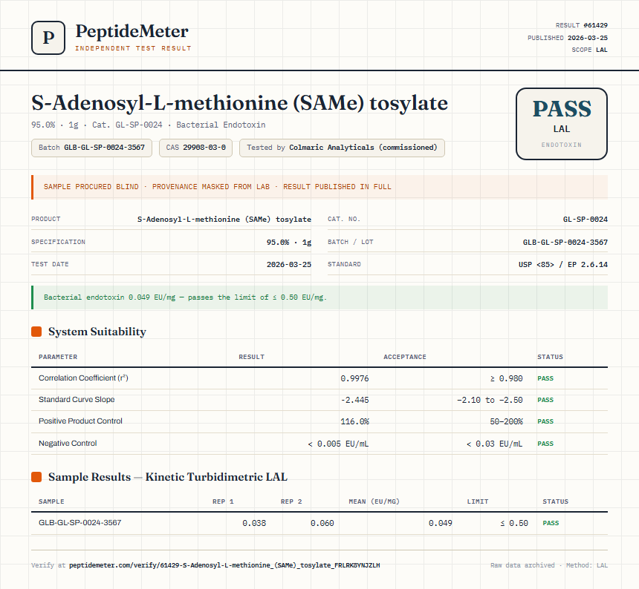Viewport: 639px width, 589px height.
Task: Click the System Suitability section heading
Action: click(97, 332)
